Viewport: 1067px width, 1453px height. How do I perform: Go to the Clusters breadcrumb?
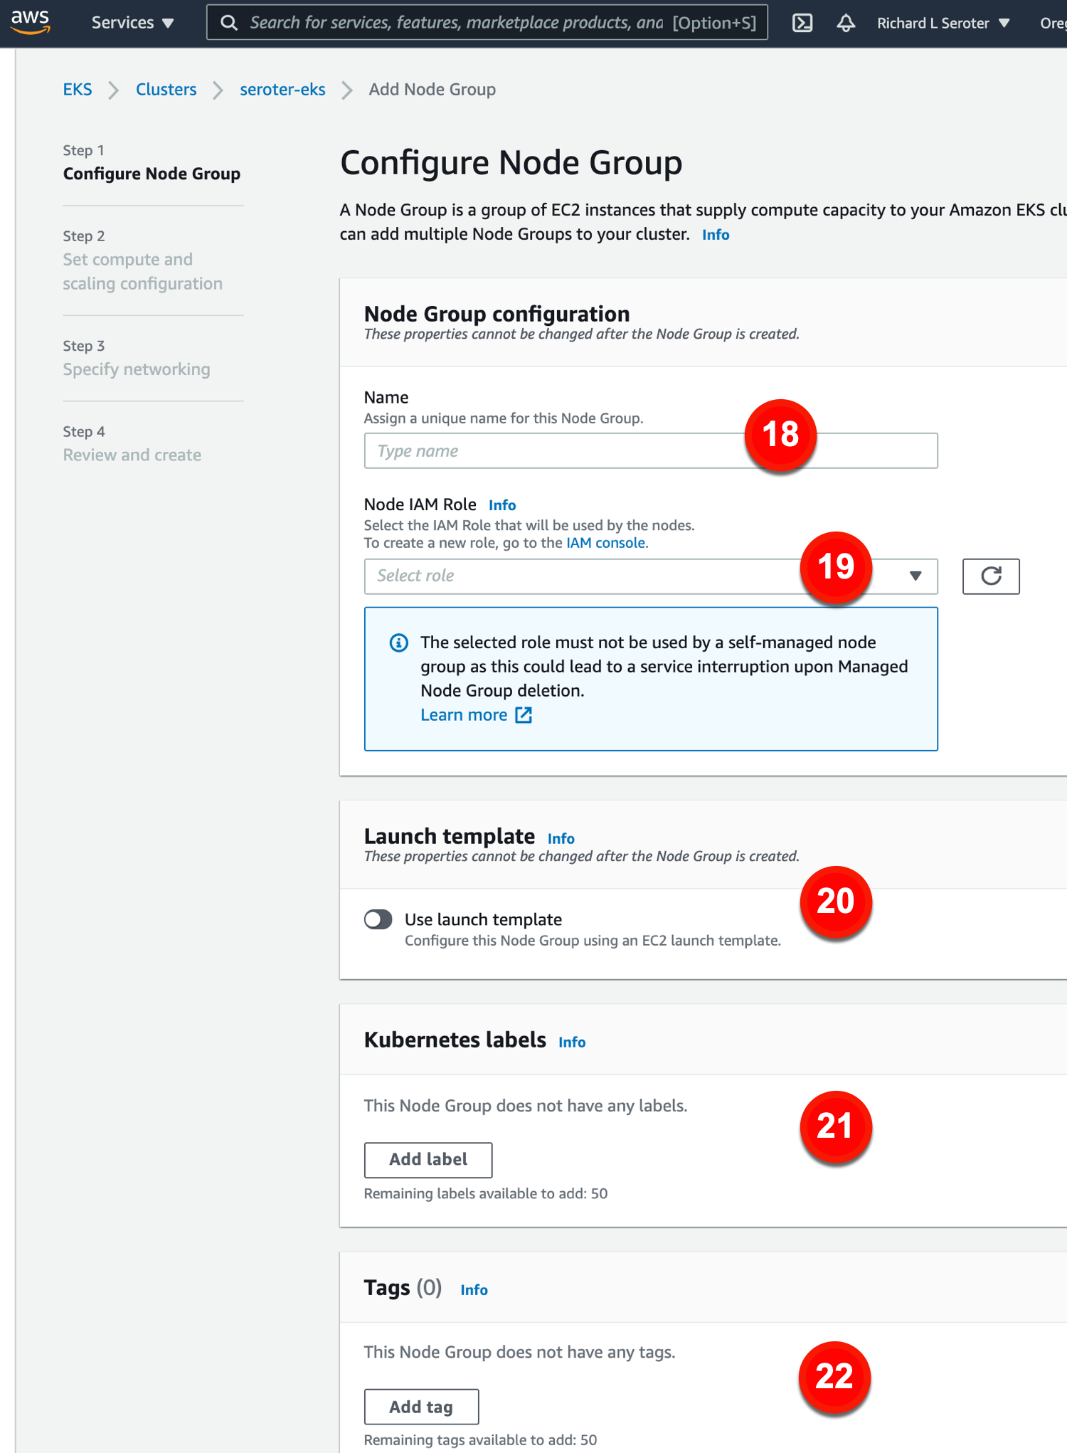click(x=166, y=90)
